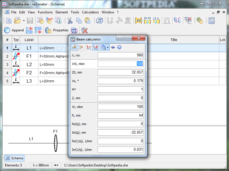229x171 pixels.
Task: Click the Z, mm input field
Action: (x=121, y=98)
